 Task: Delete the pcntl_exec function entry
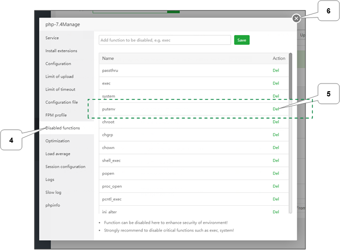276,199
